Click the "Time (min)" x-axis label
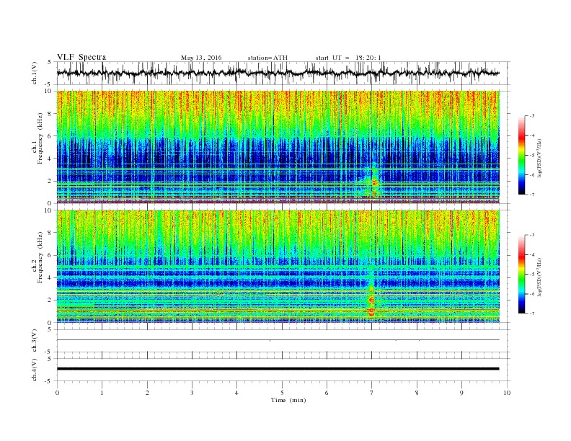Image resolution: width=571 pixels, height=441 pixels. 288,400
